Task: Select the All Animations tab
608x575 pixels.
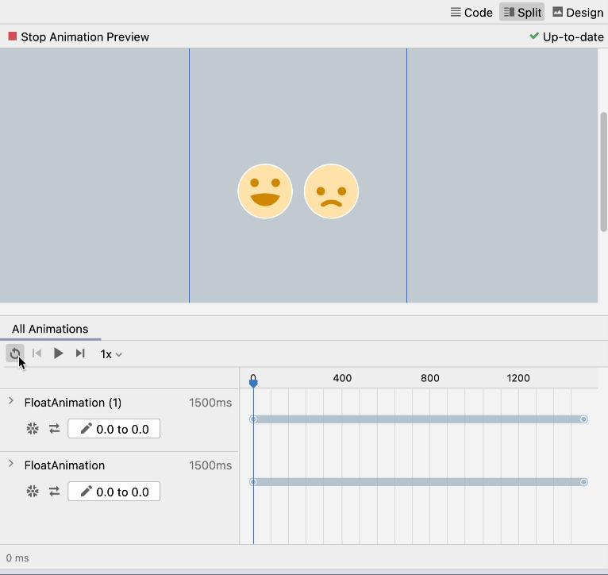Action: click(50, 329)
